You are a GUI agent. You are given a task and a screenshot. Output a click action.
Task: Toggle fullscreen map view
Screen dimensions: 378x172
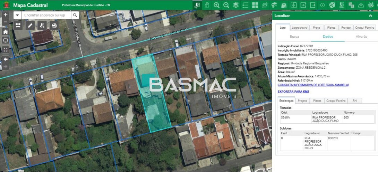[x=6, y=50]
